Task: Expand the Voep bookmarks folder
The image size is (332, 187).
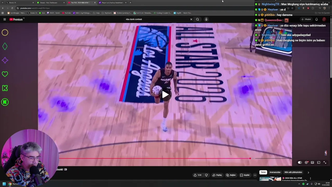Action: click(x=96, y=13)
